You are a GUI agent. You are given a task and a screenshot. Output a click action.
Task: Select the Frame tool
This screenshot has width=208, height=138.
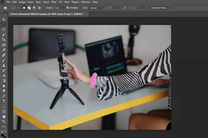(4, 45)
